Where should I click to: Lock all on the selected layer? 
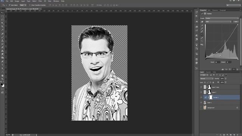213,82
